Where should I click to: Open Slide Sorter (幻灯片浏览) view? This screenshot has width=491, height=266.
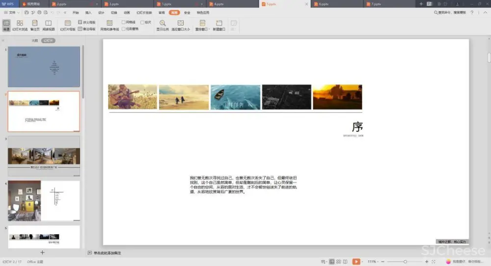tap(20, 26)
